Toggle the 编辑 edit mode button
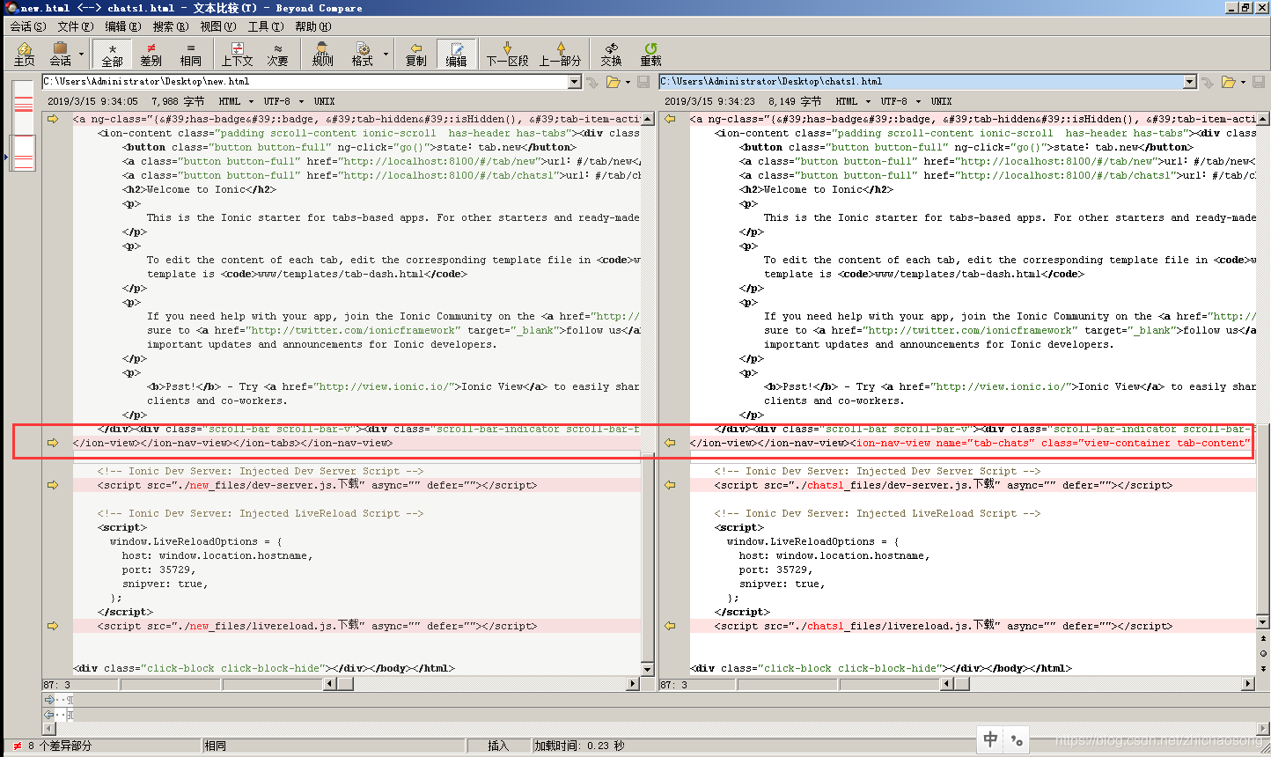 click(456, 54)
